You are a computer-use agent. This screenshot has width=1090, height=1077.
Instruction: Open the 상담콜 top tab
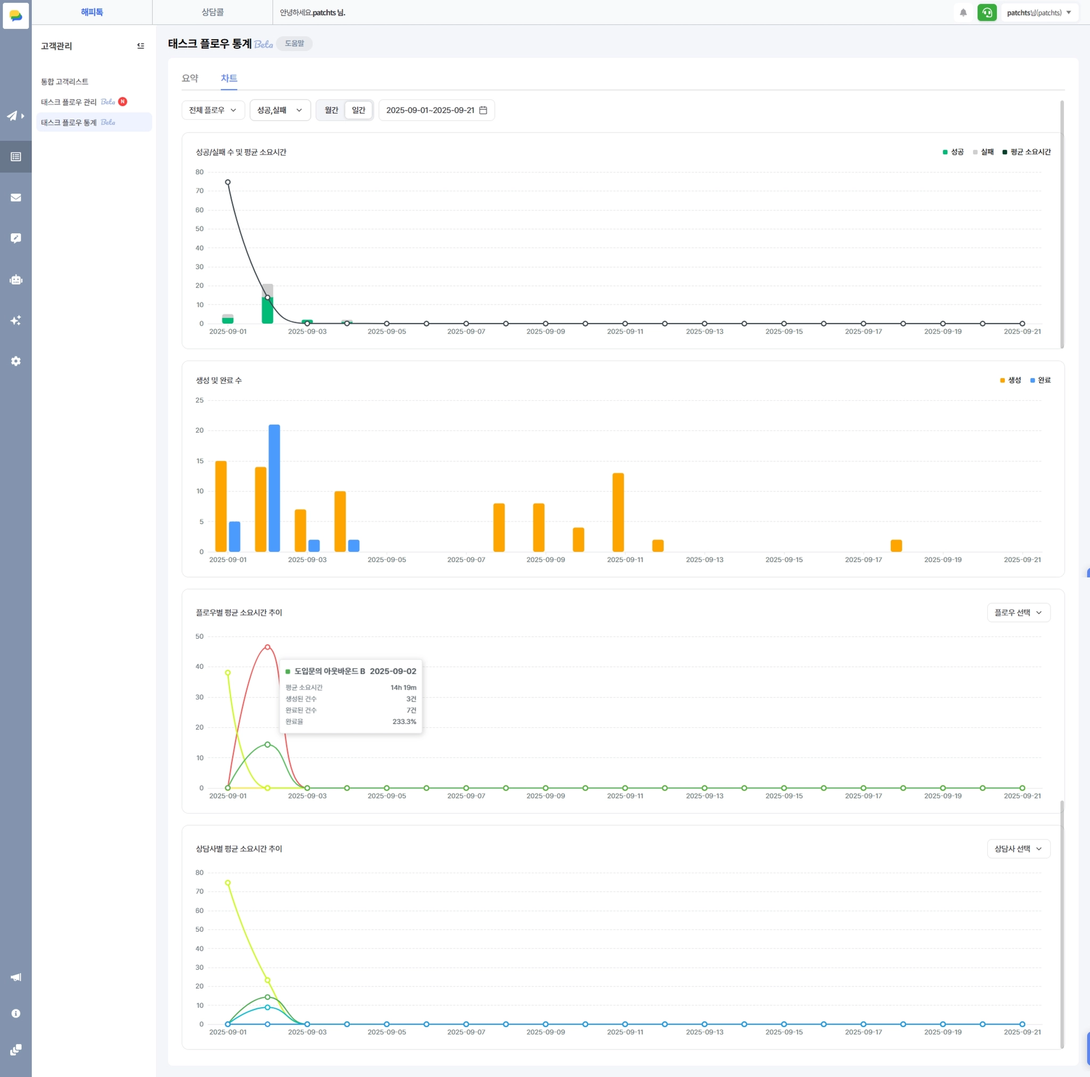[212, 12]
